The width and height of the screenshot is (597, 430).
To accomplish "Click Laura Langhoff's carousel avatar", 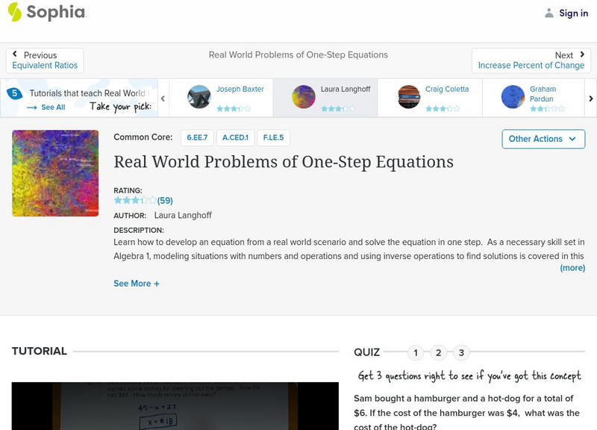I will pos(304,97).
